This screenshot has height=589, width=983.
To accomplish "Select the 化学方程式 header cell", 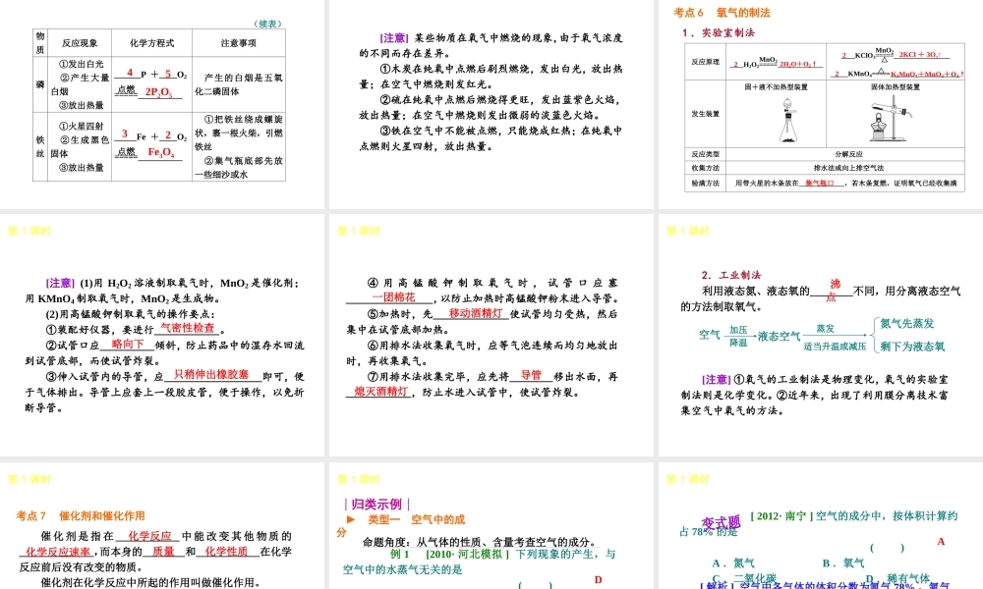I will pos(151,43).
